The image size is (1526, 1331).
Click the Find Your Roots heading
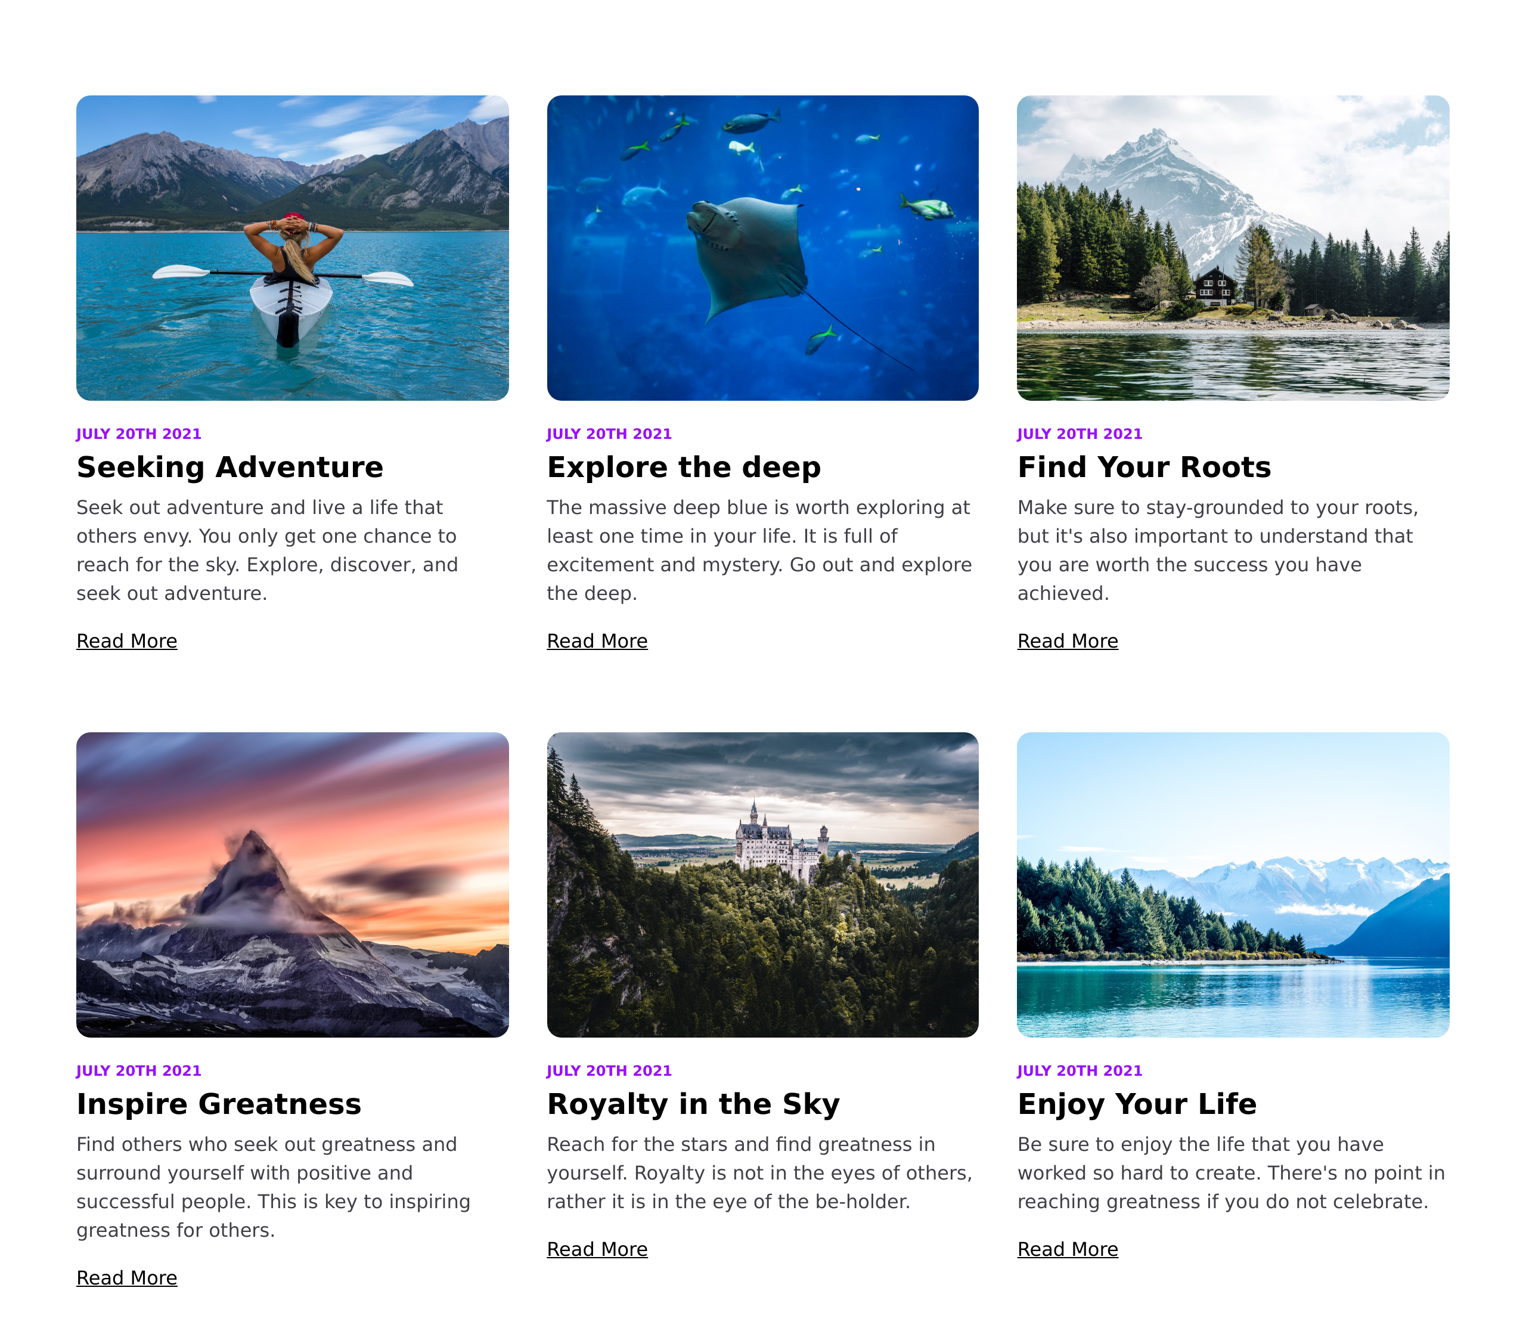(x=1144, y=467)
